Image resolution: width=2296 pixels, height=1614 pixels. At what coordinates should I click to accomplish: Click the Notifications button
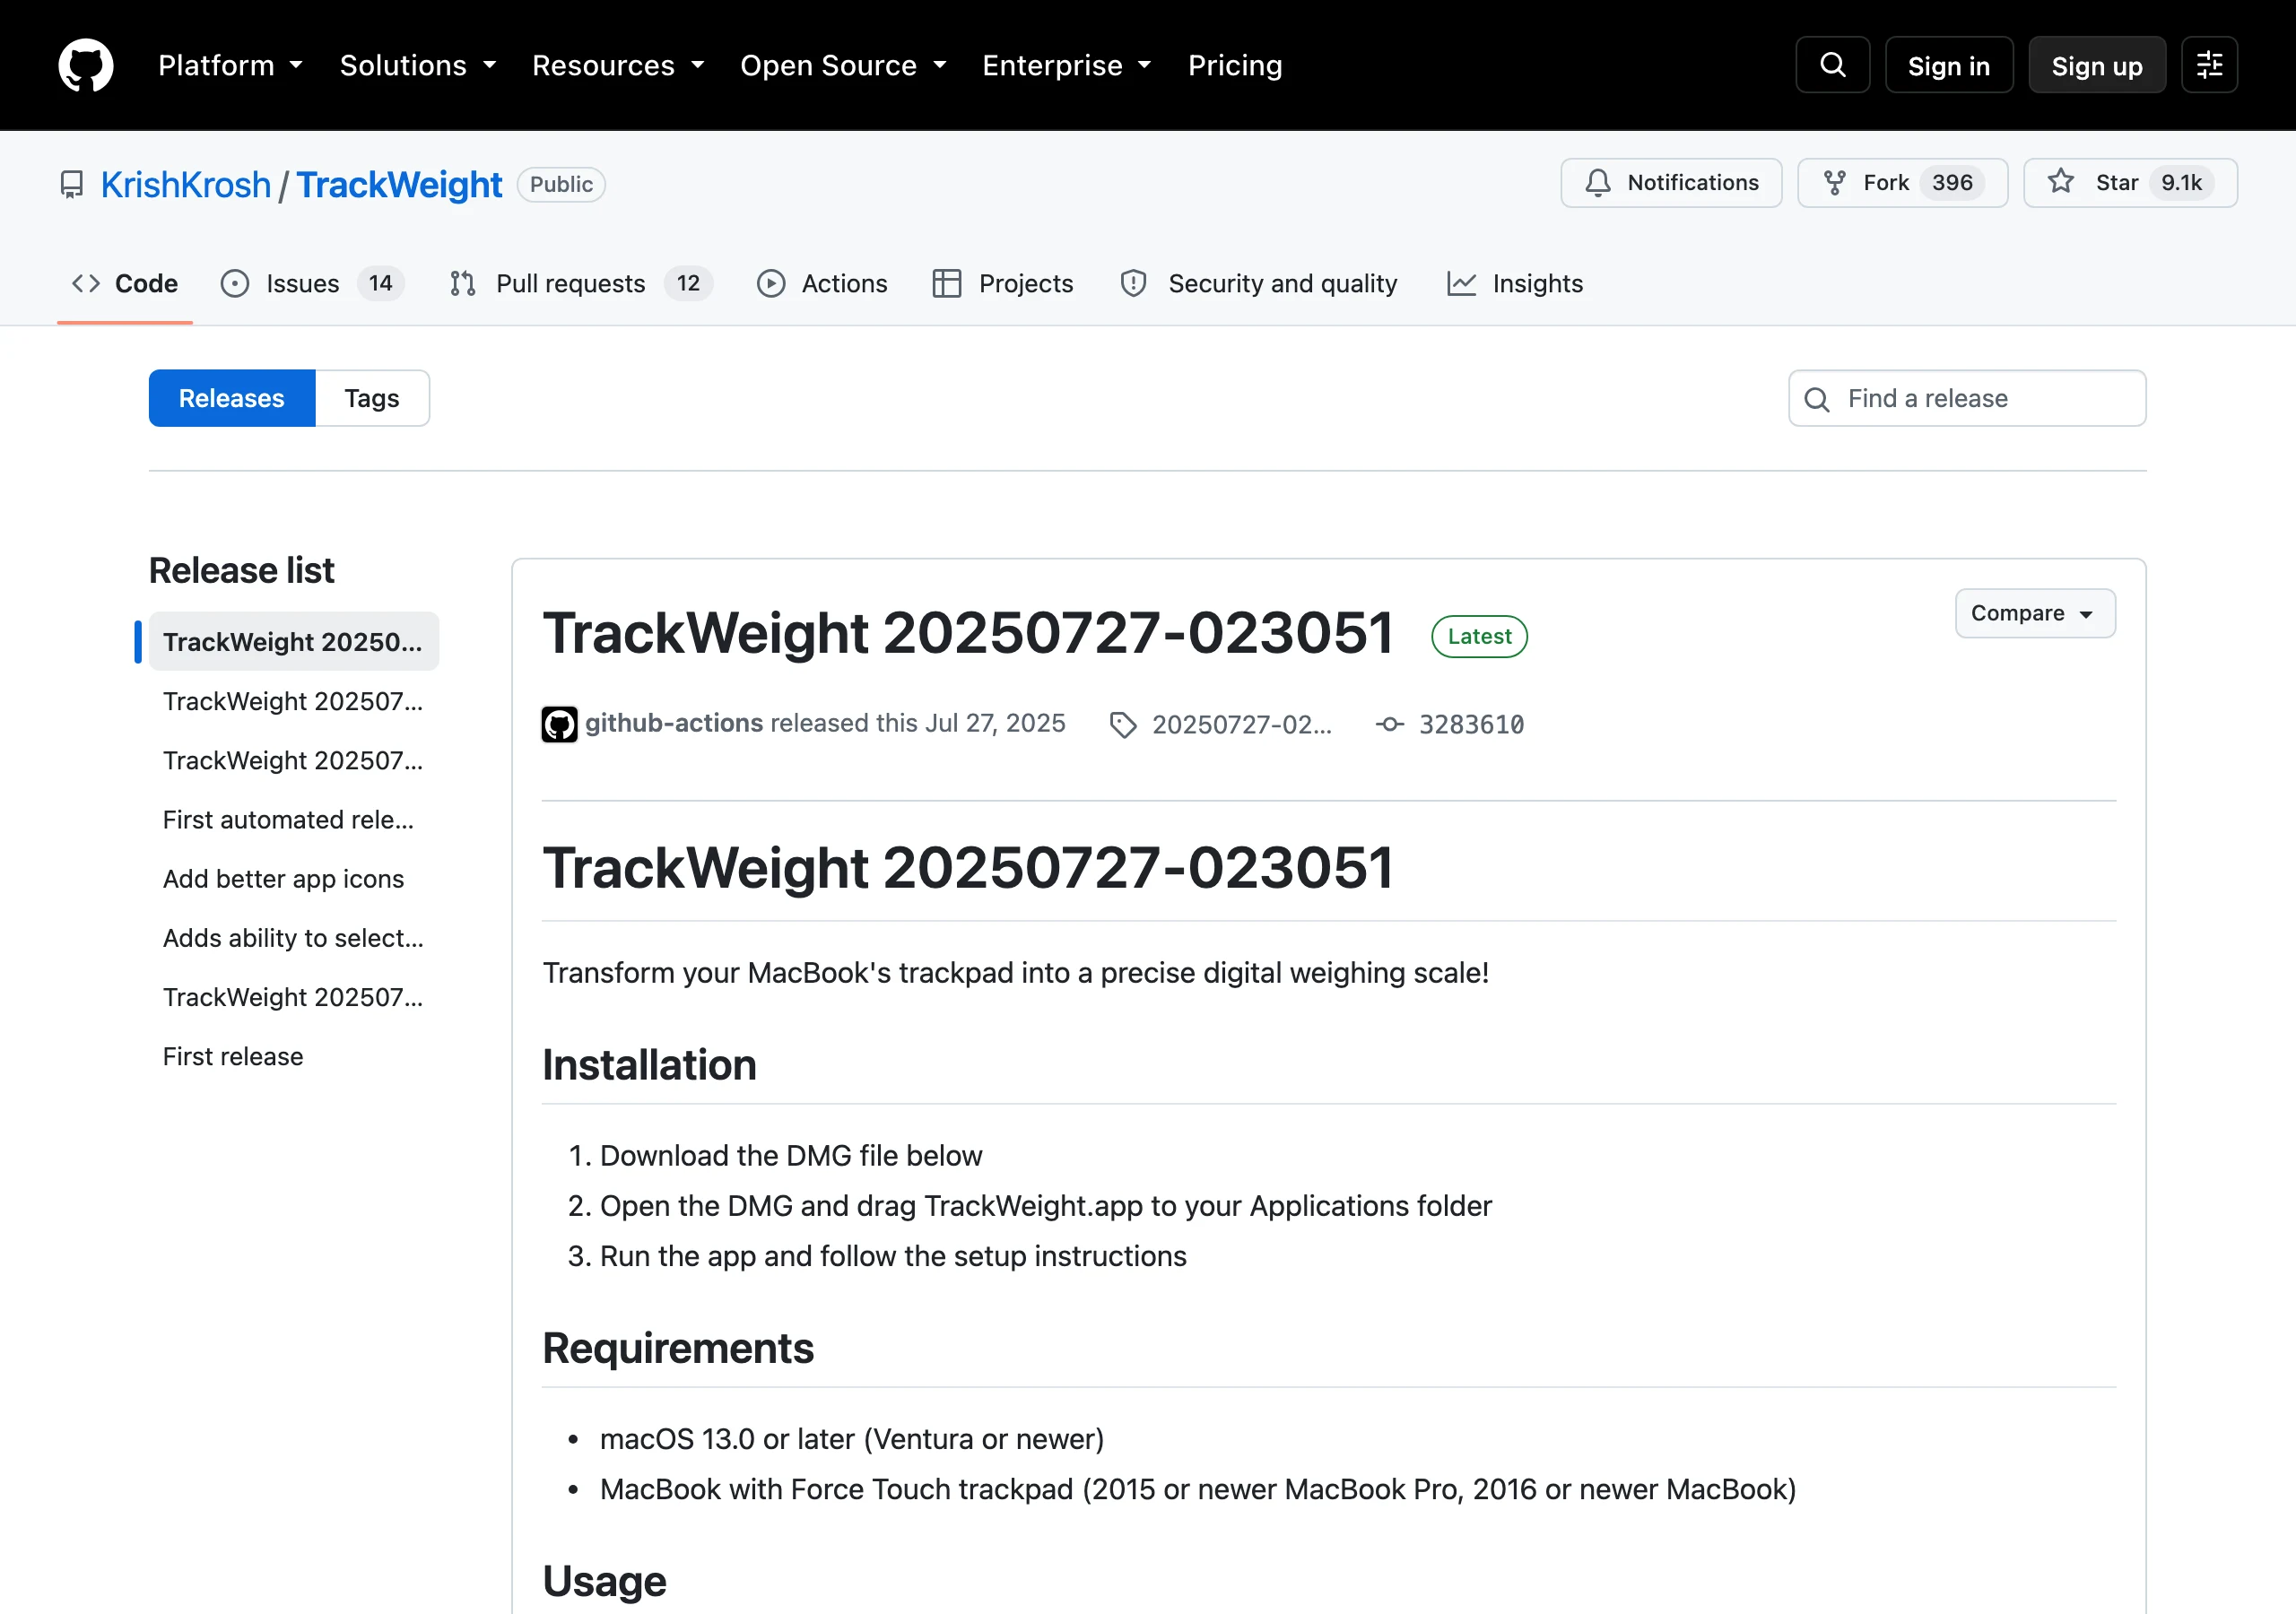click(1671, 183)
